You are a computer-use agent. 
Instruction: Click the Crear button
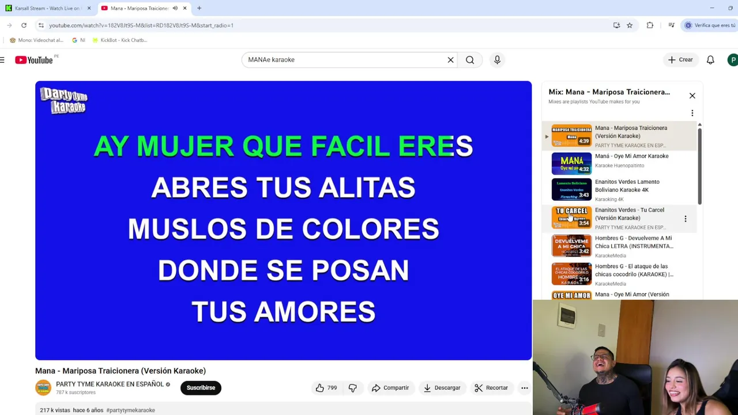point(680,60)
